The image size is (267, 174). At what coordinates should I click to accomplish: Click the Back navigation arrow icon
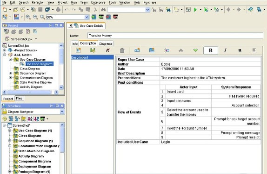[228, 10]
